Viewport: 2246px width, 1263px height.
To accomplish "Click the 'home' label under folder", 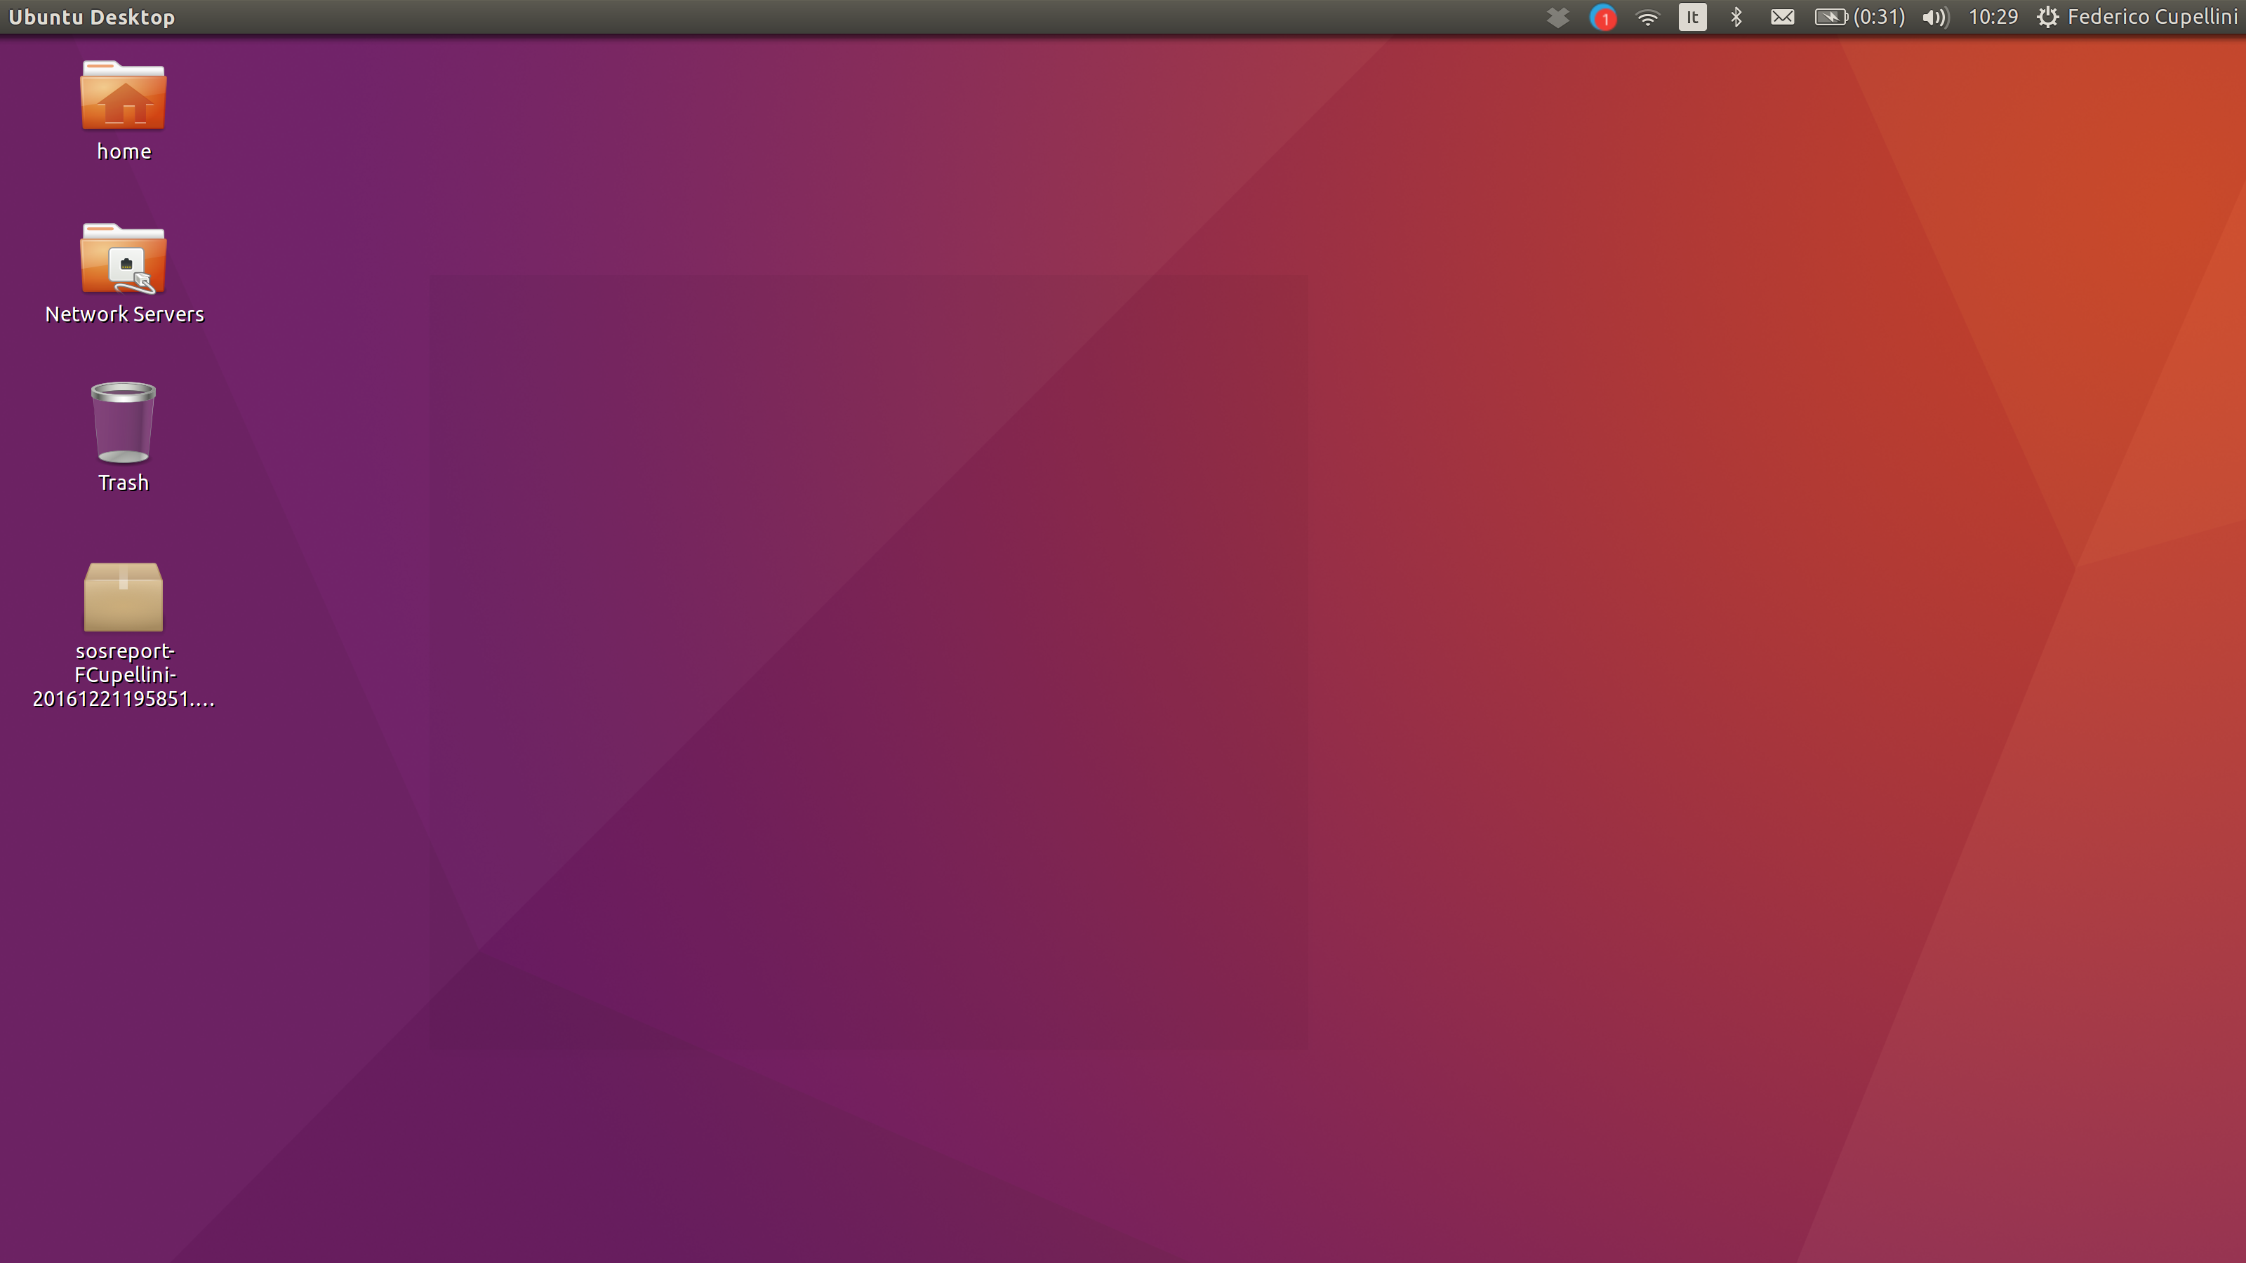I will pyautogui.click(x=124, y=152).
